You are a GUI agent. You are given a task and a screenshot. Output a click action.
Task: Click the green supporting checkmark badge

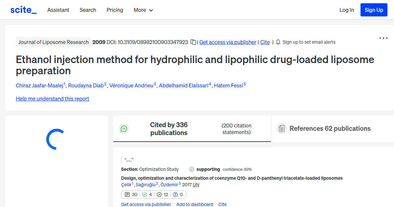(191, 169)
